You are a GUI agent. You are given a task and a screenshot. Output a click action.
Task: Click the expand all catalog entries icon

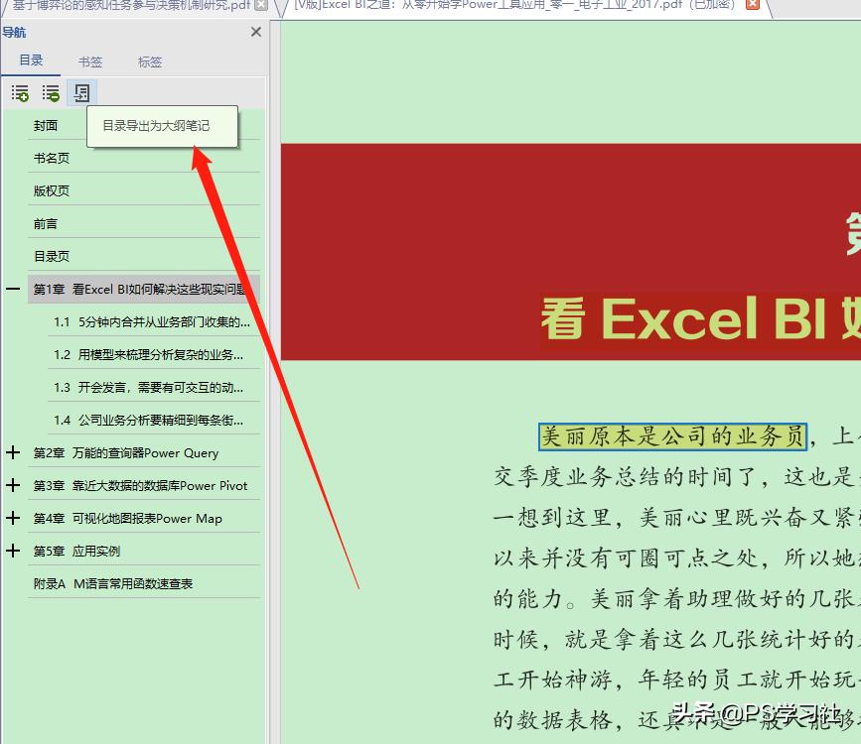click(20, 92)
